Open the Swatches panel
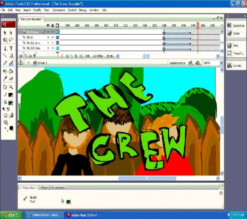 coord(236,26)
